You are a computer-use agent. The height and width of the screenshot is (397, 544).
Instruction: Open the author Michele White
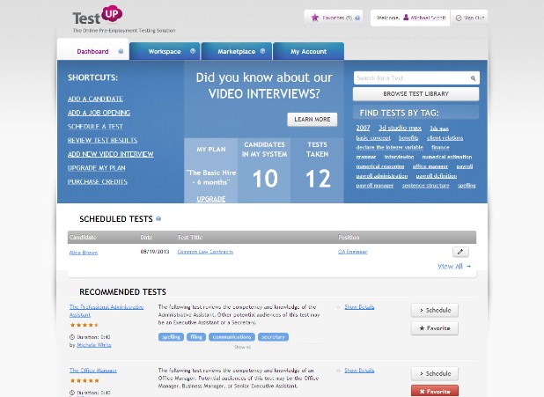click(x=94, y=345)
